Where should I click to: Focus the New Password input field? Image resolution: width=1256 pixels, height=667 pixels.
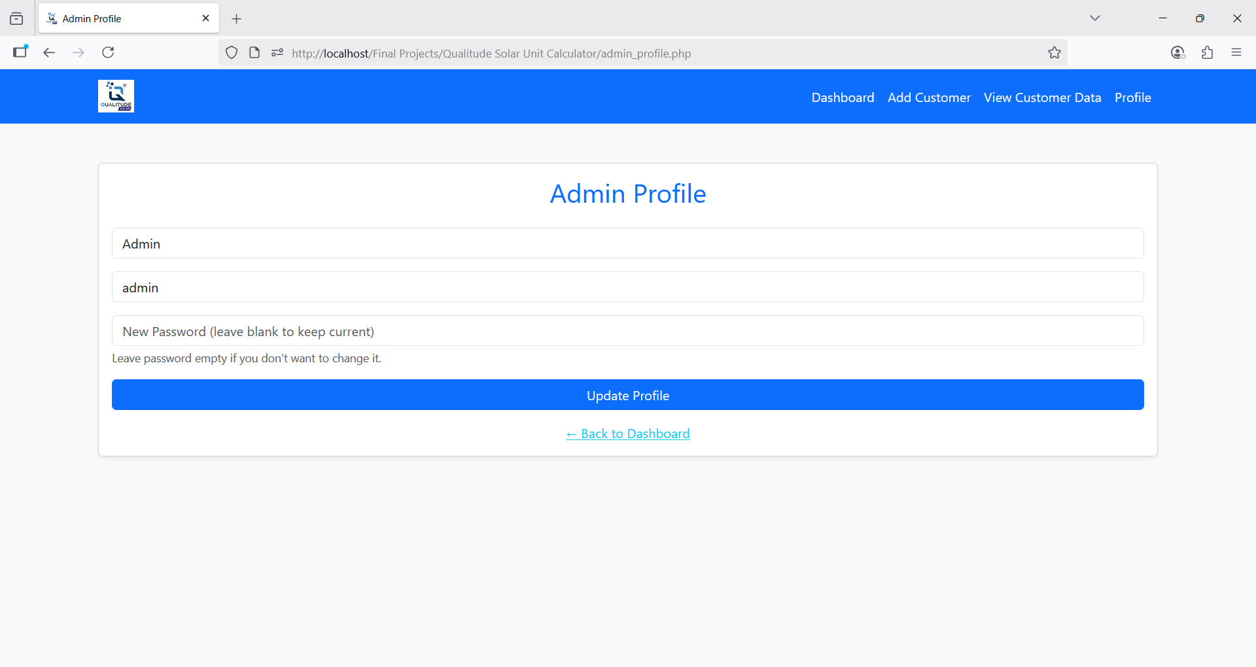pyautogui.click(x=628, y=331)
